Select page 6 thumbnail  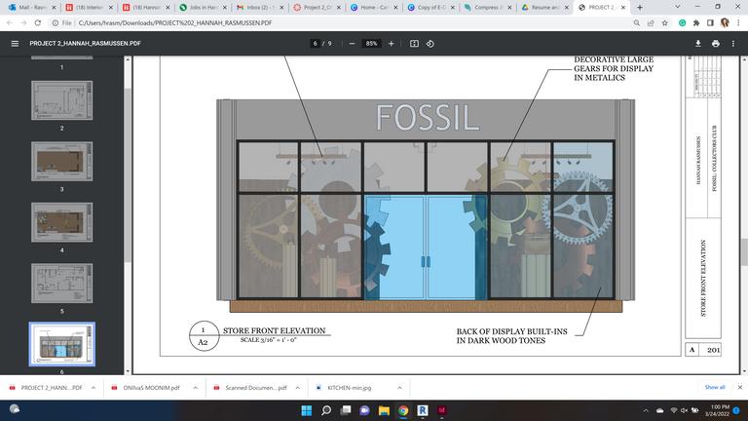[x=62, y=344]
